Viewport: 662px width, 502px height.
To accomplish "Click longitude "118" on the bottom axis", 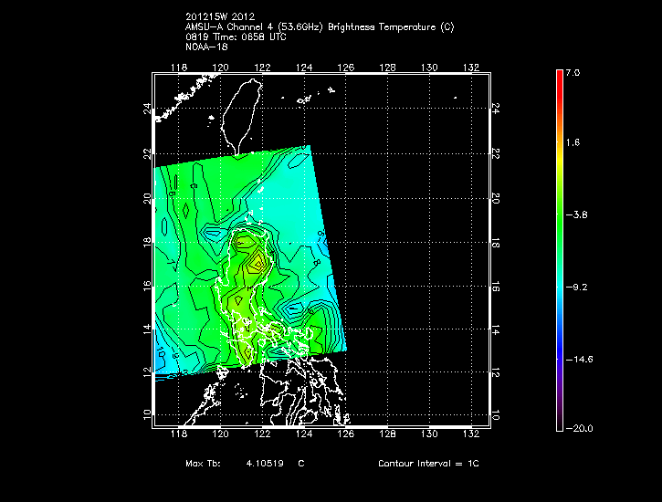I will [179, 434].
